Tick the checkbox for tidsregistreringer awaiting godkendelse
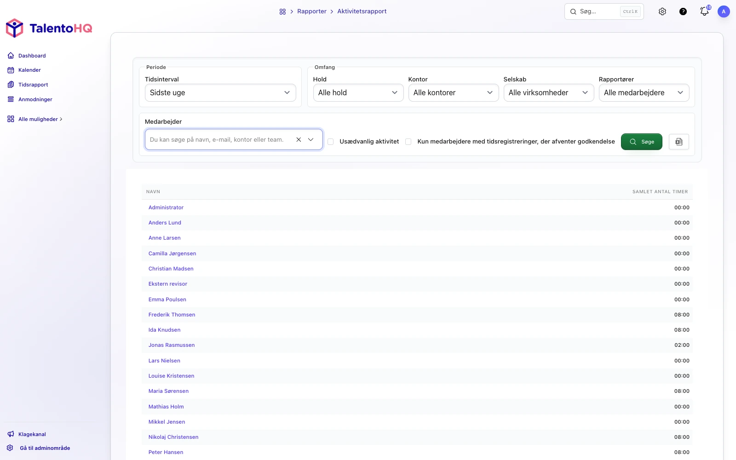 click(x=408, y=142)
